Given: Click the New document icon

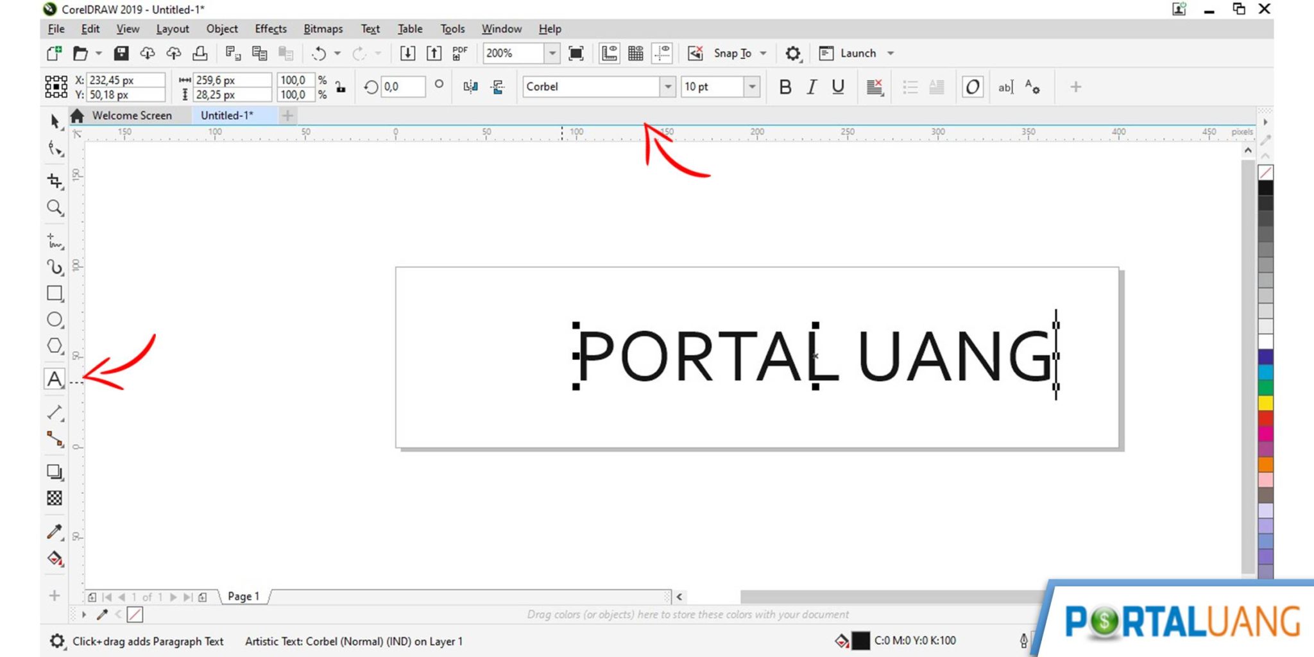Looking at the screenshot, I should [55, 53].
